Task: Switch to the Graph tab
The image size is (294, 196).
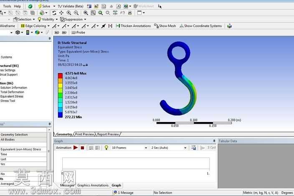Action: tap(117, 185)
